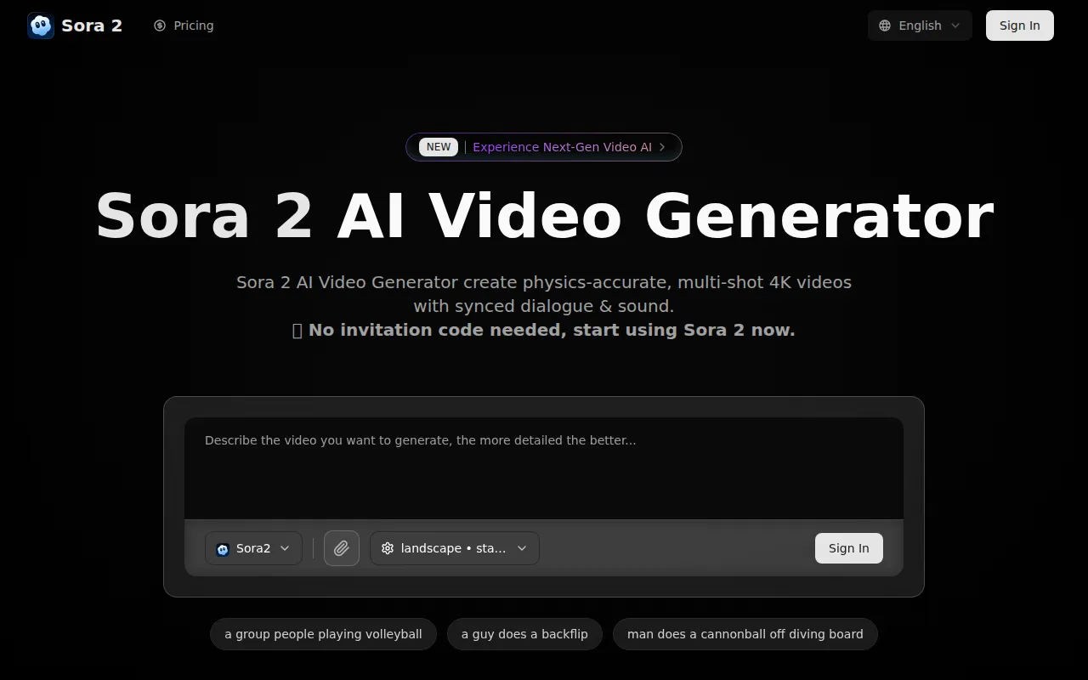Pick the cannonball diving board prompt
The image size is (1088, 680).
point(745,634)
